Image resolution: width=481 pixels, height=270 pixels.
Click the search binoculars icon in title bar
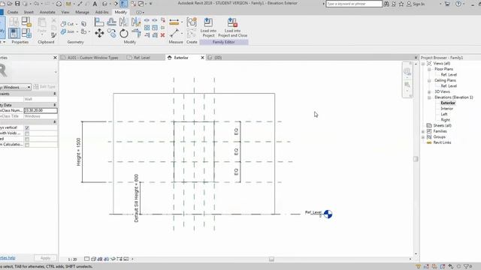[386, 4]
